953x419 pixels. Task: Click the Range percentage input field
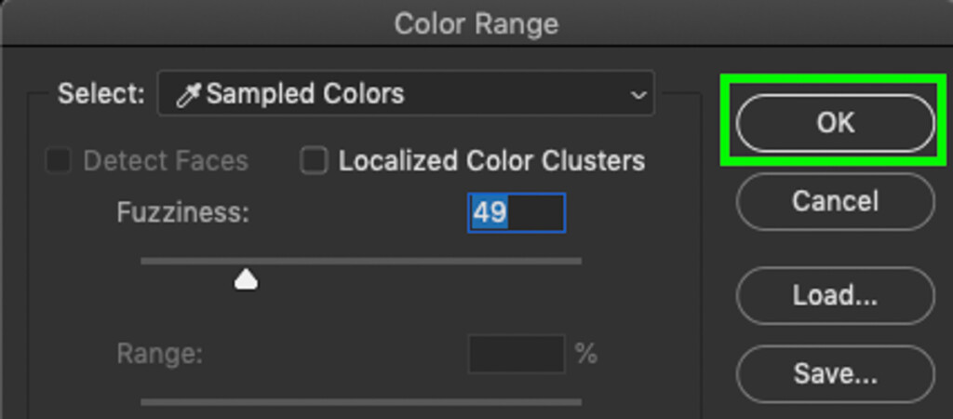[x=517, y=353]
